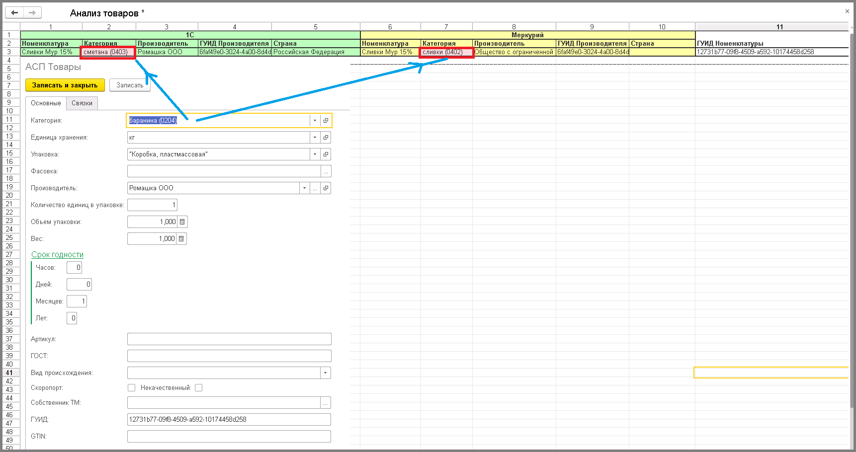The width and height of the screenshot is (856, 452).
Task: Go forward with the right arrow button
Action: click(x=32, y=12)
